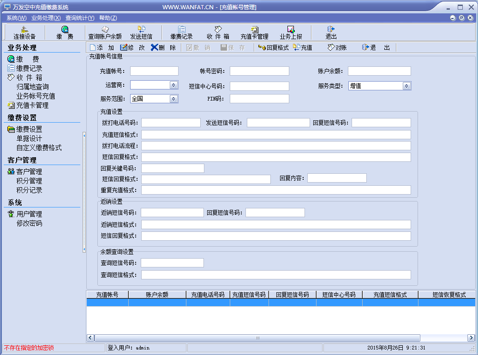Click the 回复关键号码 input field
This screenshot has width=478, height=355.
173,168
